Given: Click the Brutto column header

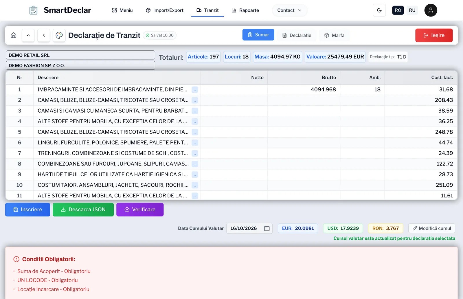Looking at the screenshot, I should point(304,78).
